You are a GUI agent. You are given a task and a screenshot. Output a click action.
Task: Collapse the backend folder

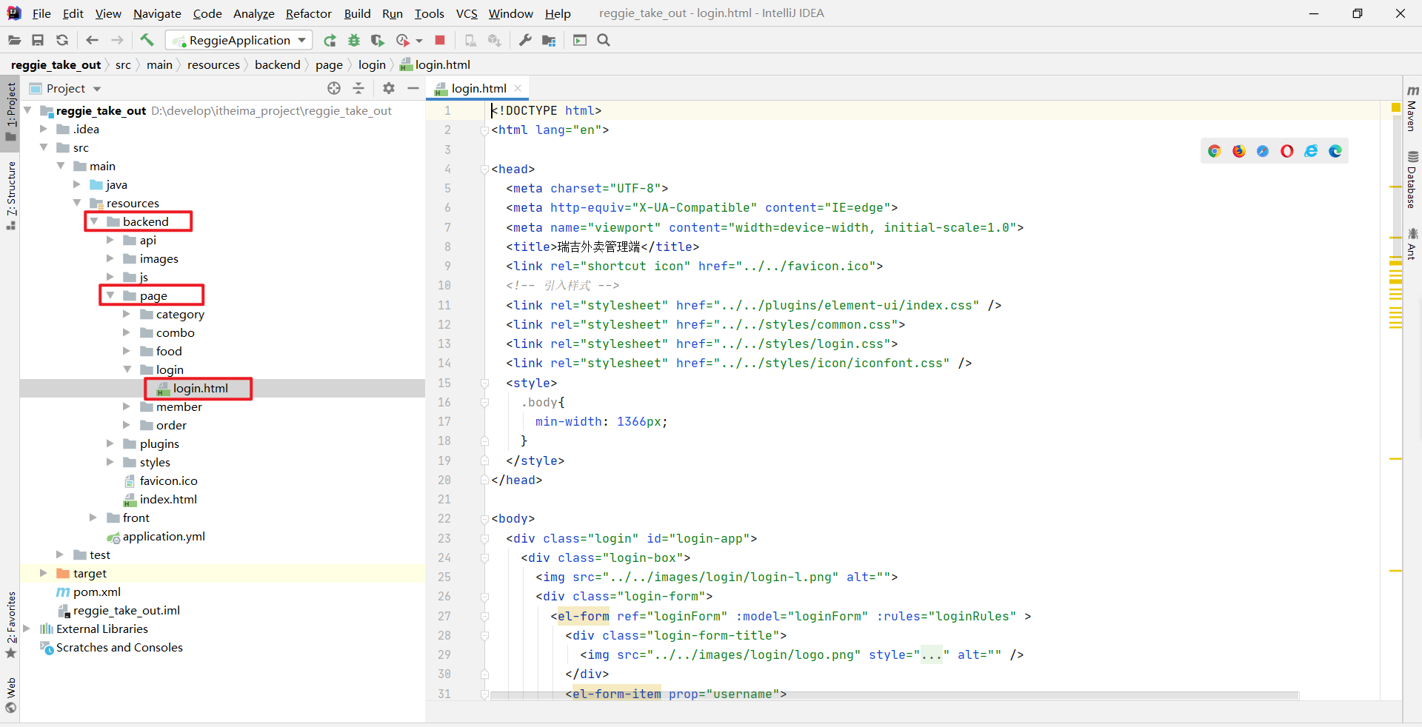tap(94, 221)
